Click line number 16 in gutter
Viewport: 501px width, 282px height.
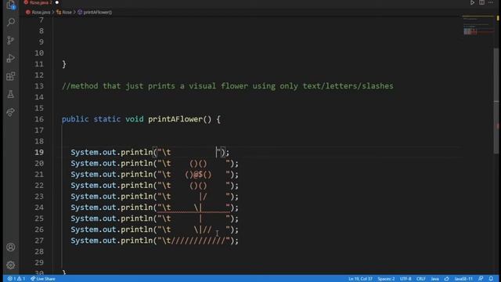click(x=39, y=119)
